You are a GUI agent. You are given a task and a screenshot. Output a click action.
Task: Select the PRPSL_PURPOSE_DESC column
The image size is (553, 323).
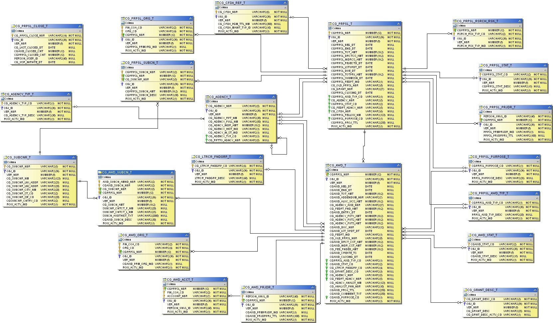504,178
